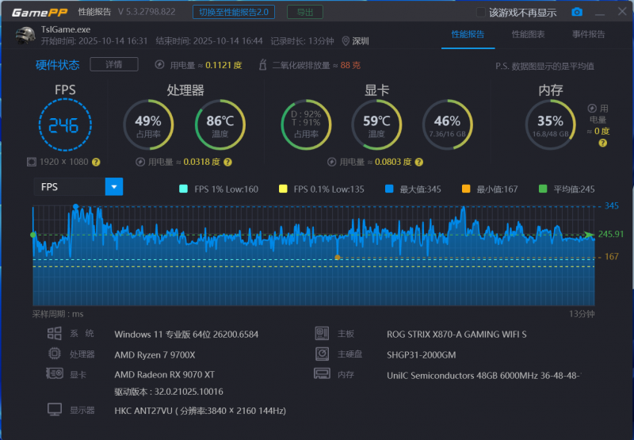Open hardware status 详情 details button
The width and height of the screenshot is (634, 440).
pos(113,64)
